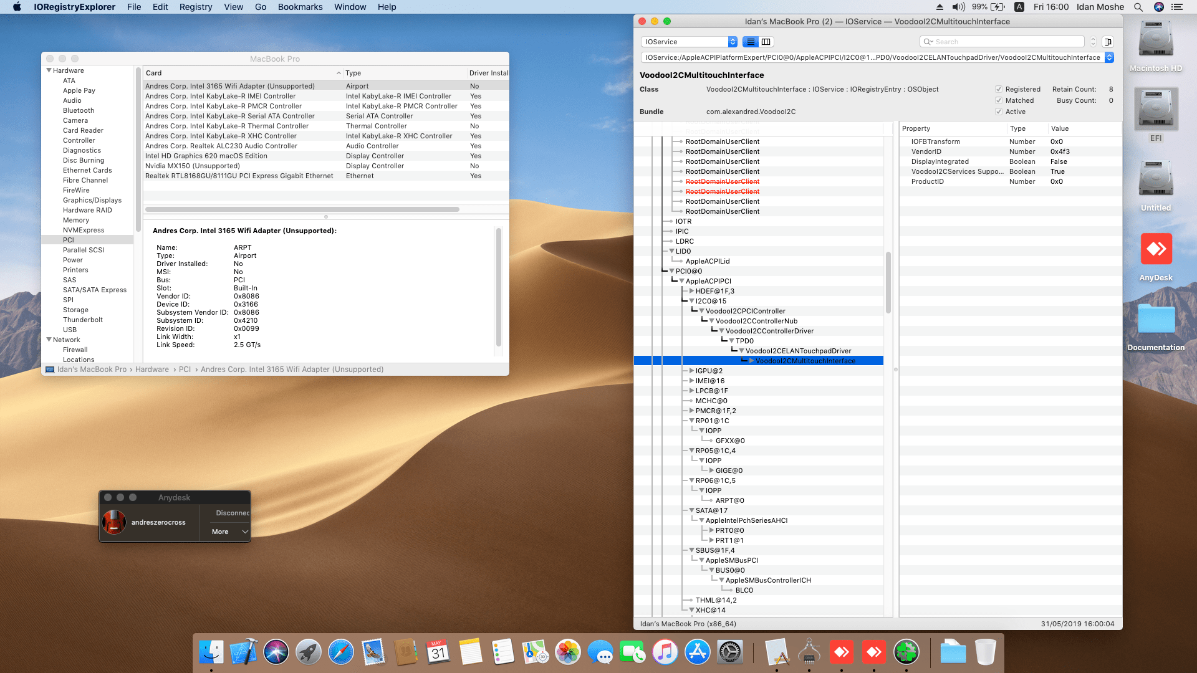
Task: Switch to list (outline) view mode
Action: [x=751, y=42]
